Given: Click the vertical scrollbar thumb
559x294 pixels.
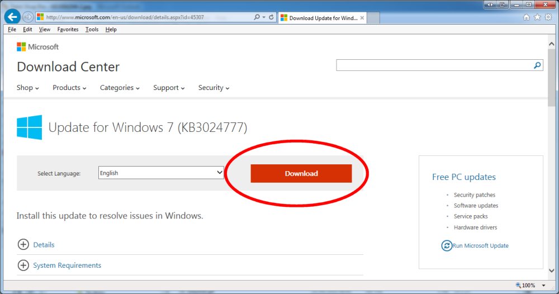Looking at the screenshot, I should point(552,77).
